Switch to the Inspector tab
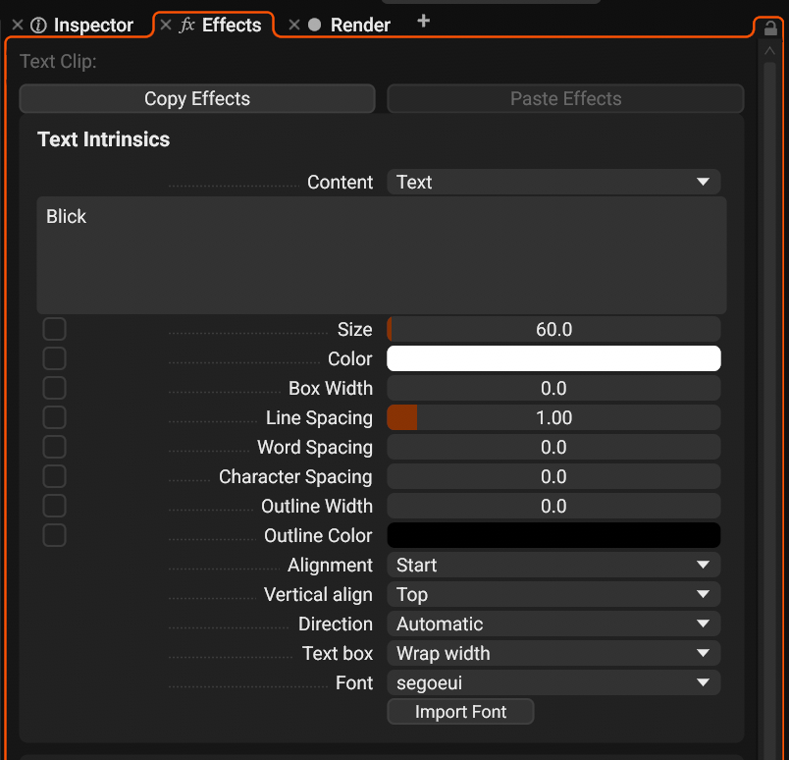Screen dimensions: 789x760 (93, 25)
